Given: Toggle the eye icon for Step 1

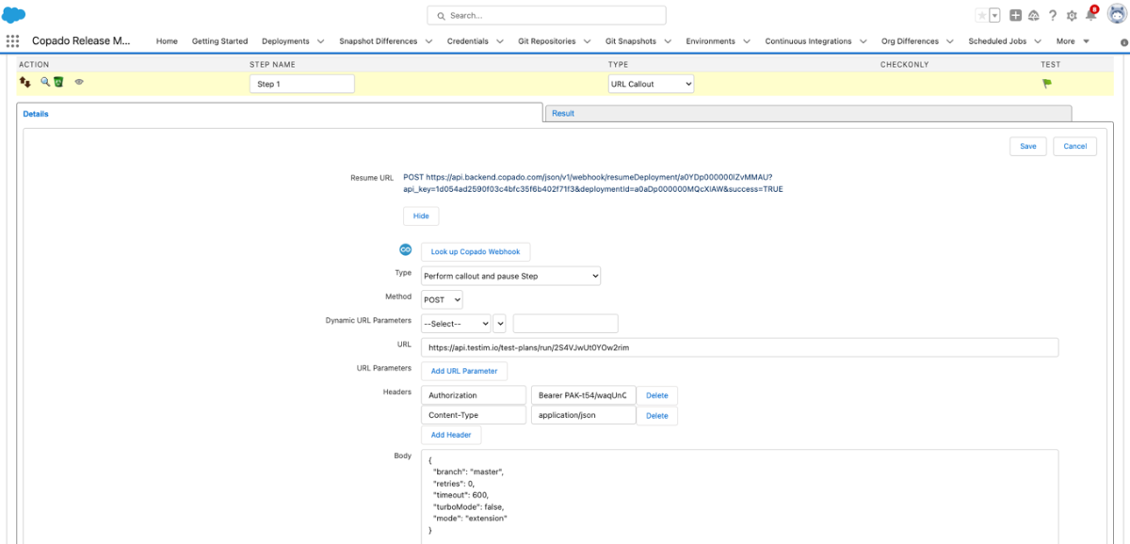Looking at the screenshot, I should point(79,83).
